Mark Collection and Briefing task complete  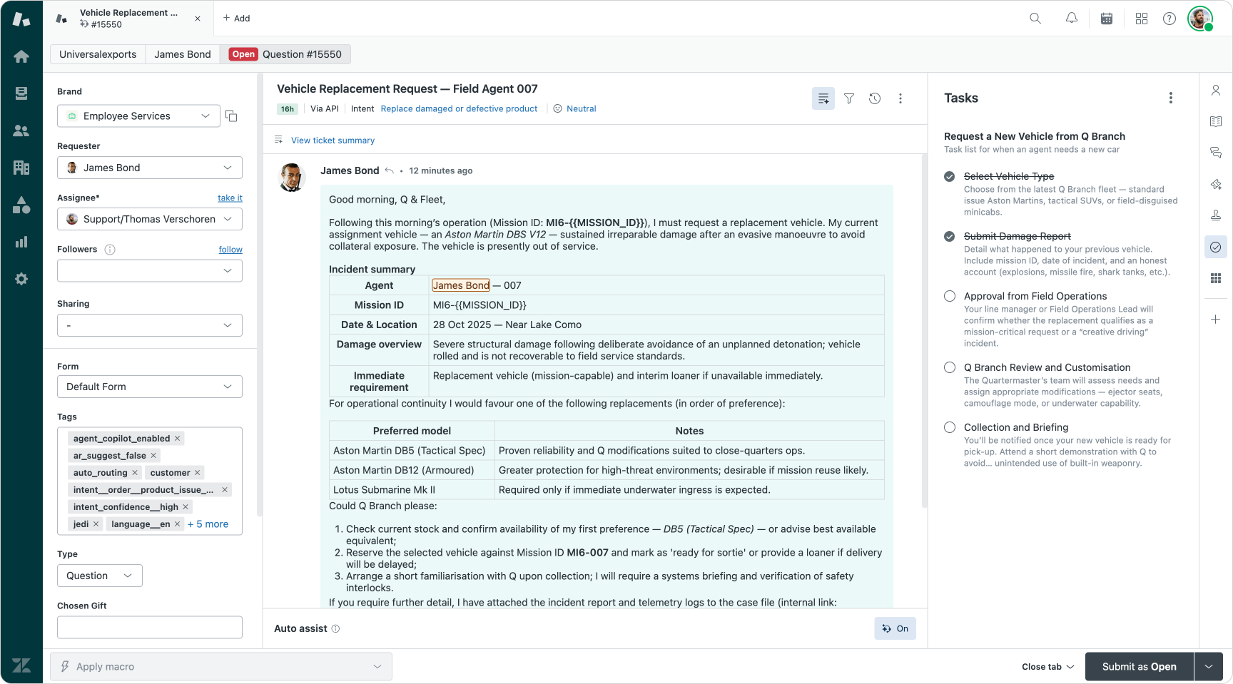click(x=950, y=427)
